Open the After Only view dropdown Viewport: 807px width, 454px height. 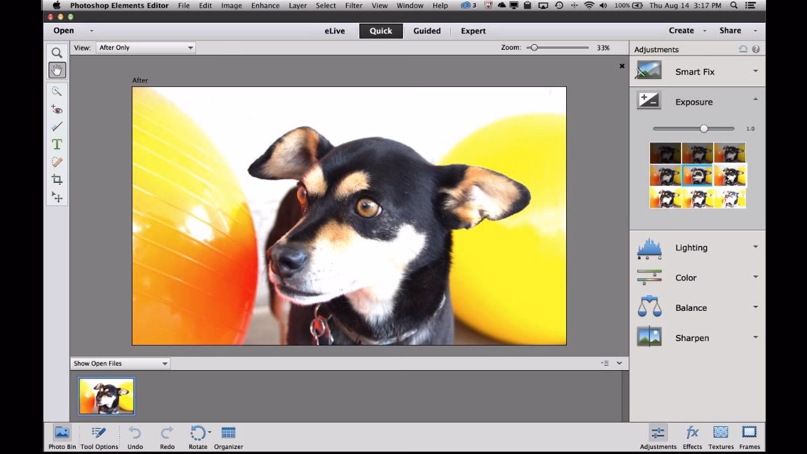[x=146, y=47]
